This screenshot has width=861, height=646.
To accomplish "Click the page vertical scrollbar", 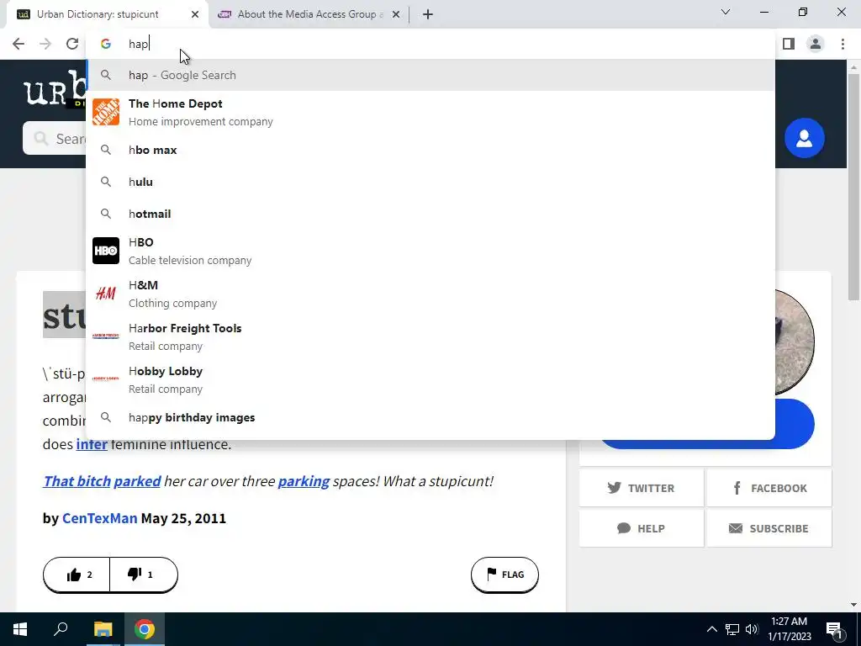I will tap(853, 187).
